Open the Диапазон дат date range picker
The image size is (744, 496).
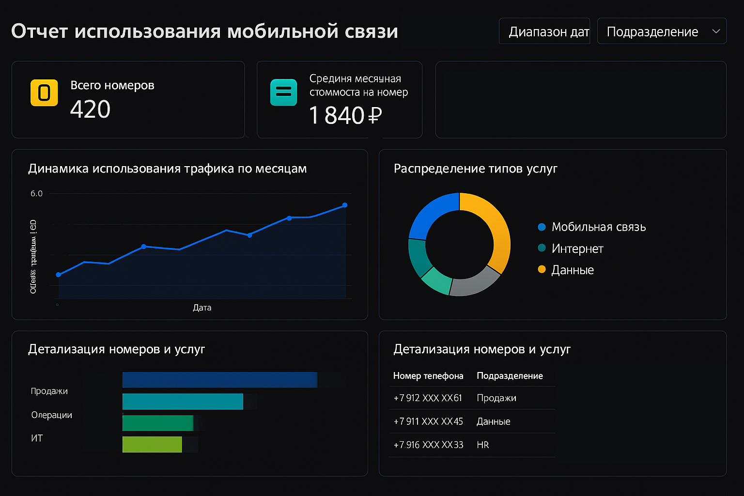coord(544,31)
